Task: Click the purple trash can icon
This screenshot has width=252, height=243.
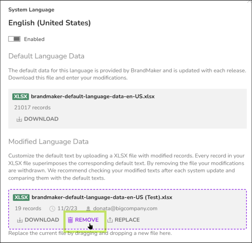Action: (x=70, y=220)
